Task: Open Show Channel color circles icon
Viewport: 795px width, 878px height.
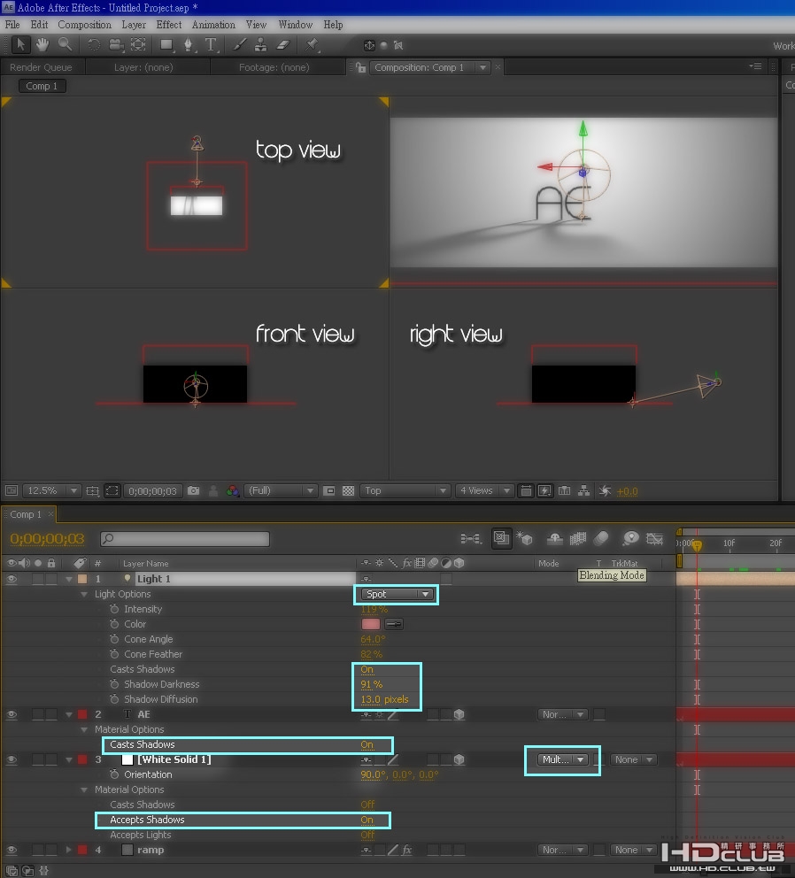Action: 233,491
